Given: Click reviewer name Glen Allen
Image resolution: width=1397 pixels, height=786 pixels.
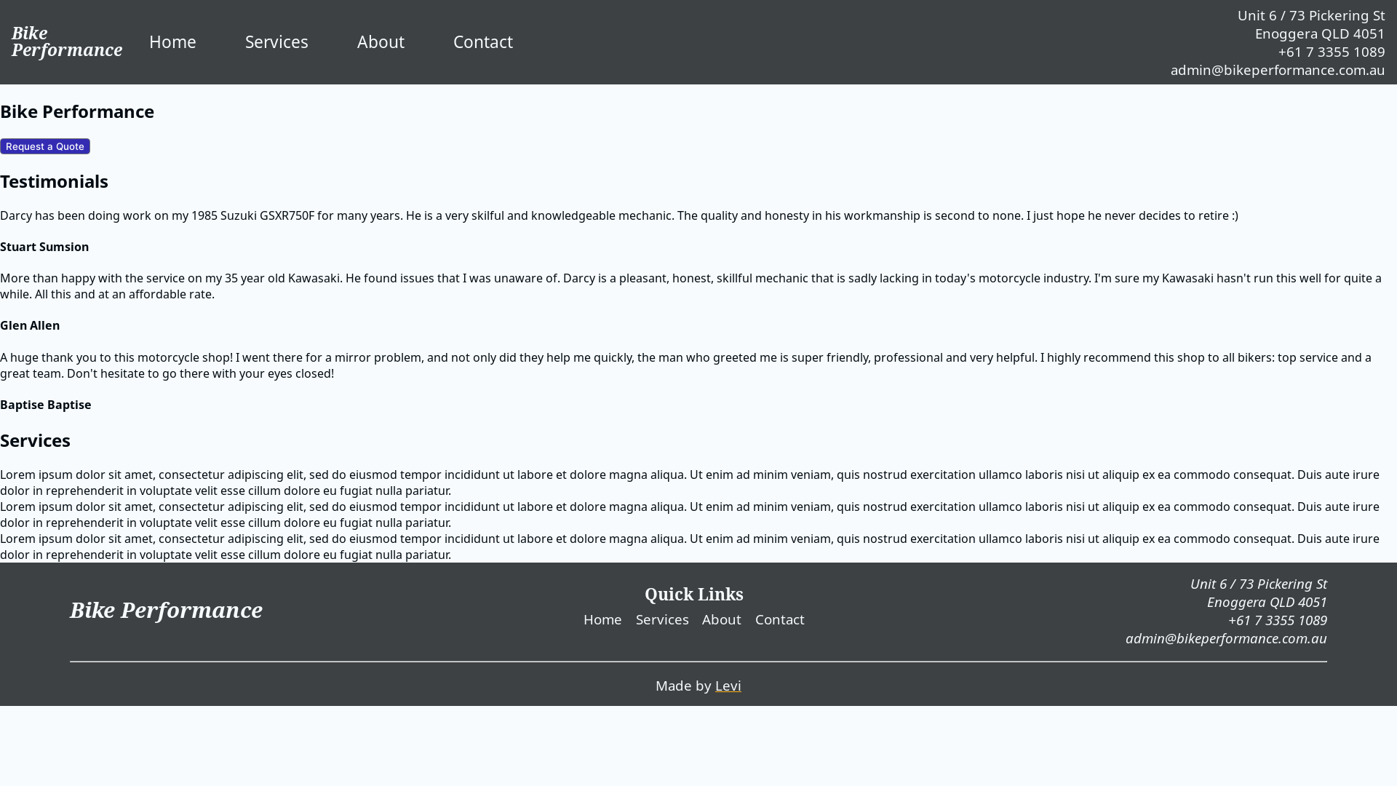Looking at the screenshot, I should pos(30,325).
